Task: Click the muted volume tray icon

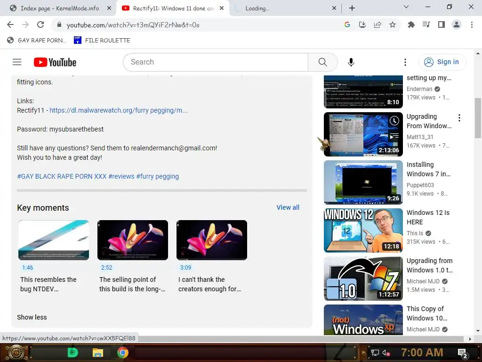Action: pos(386,353)
